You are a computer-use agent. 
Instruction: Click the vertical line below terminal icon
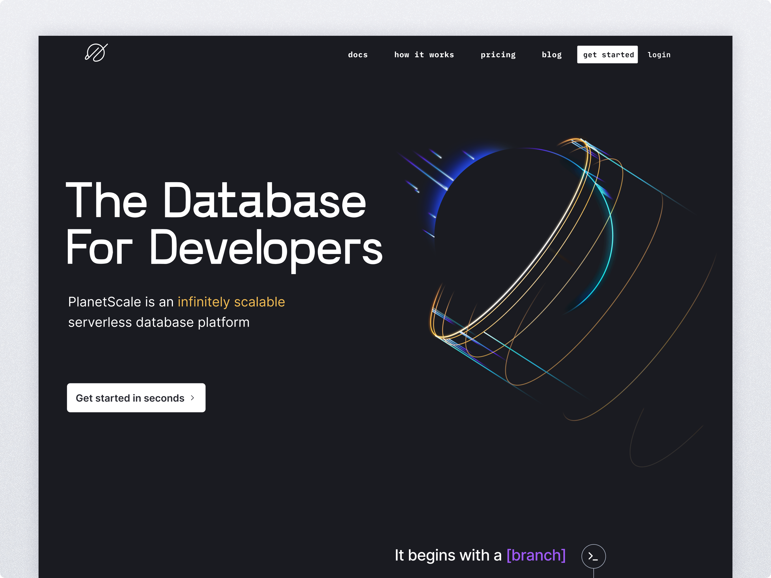[593, 573]
